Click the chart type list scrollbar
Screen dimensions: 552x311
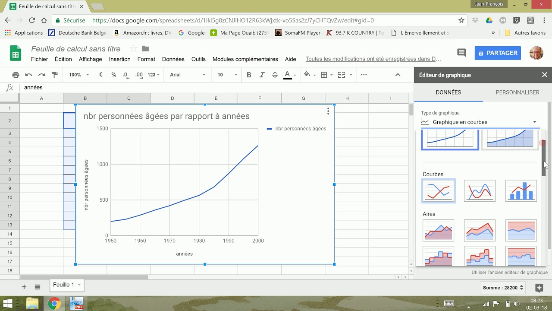click(x=544, y=158)
